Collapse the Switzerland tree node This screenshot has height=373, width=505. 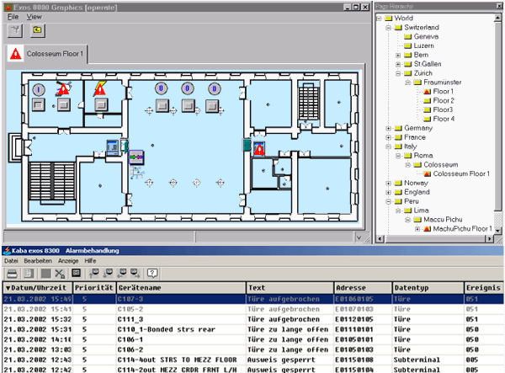[x=389, y=28]
